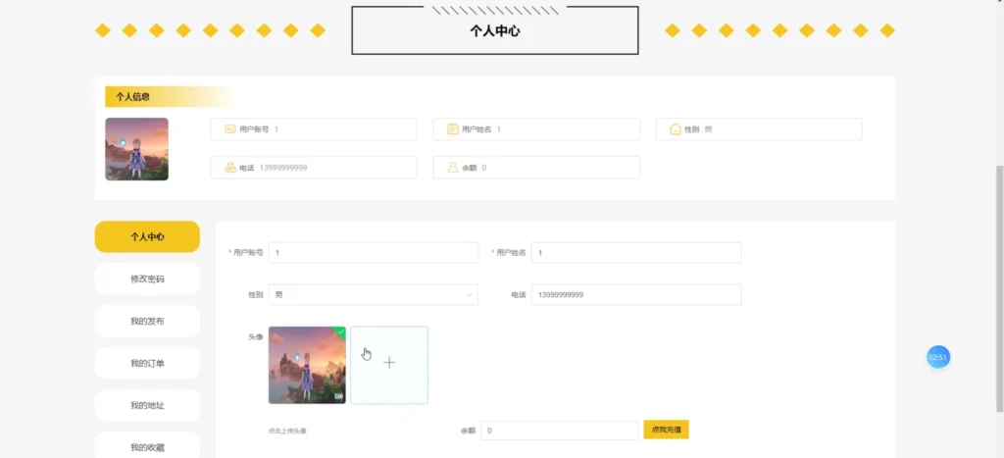
Task: Switch to 修改密码 in sidebar
Action: point(147,279)
